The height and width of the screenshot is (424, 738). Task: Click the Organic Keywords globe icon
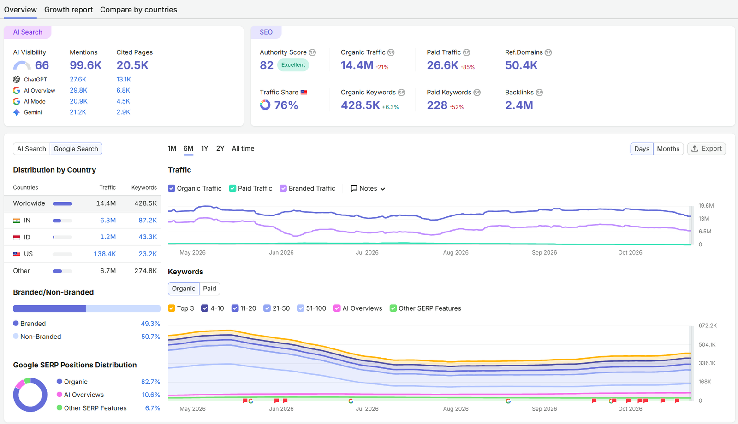point(401,93)
